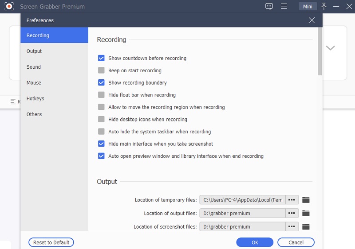Disable Auto open preview window option
This screenshot has width=355, height=249.
(x=101, y=156)
